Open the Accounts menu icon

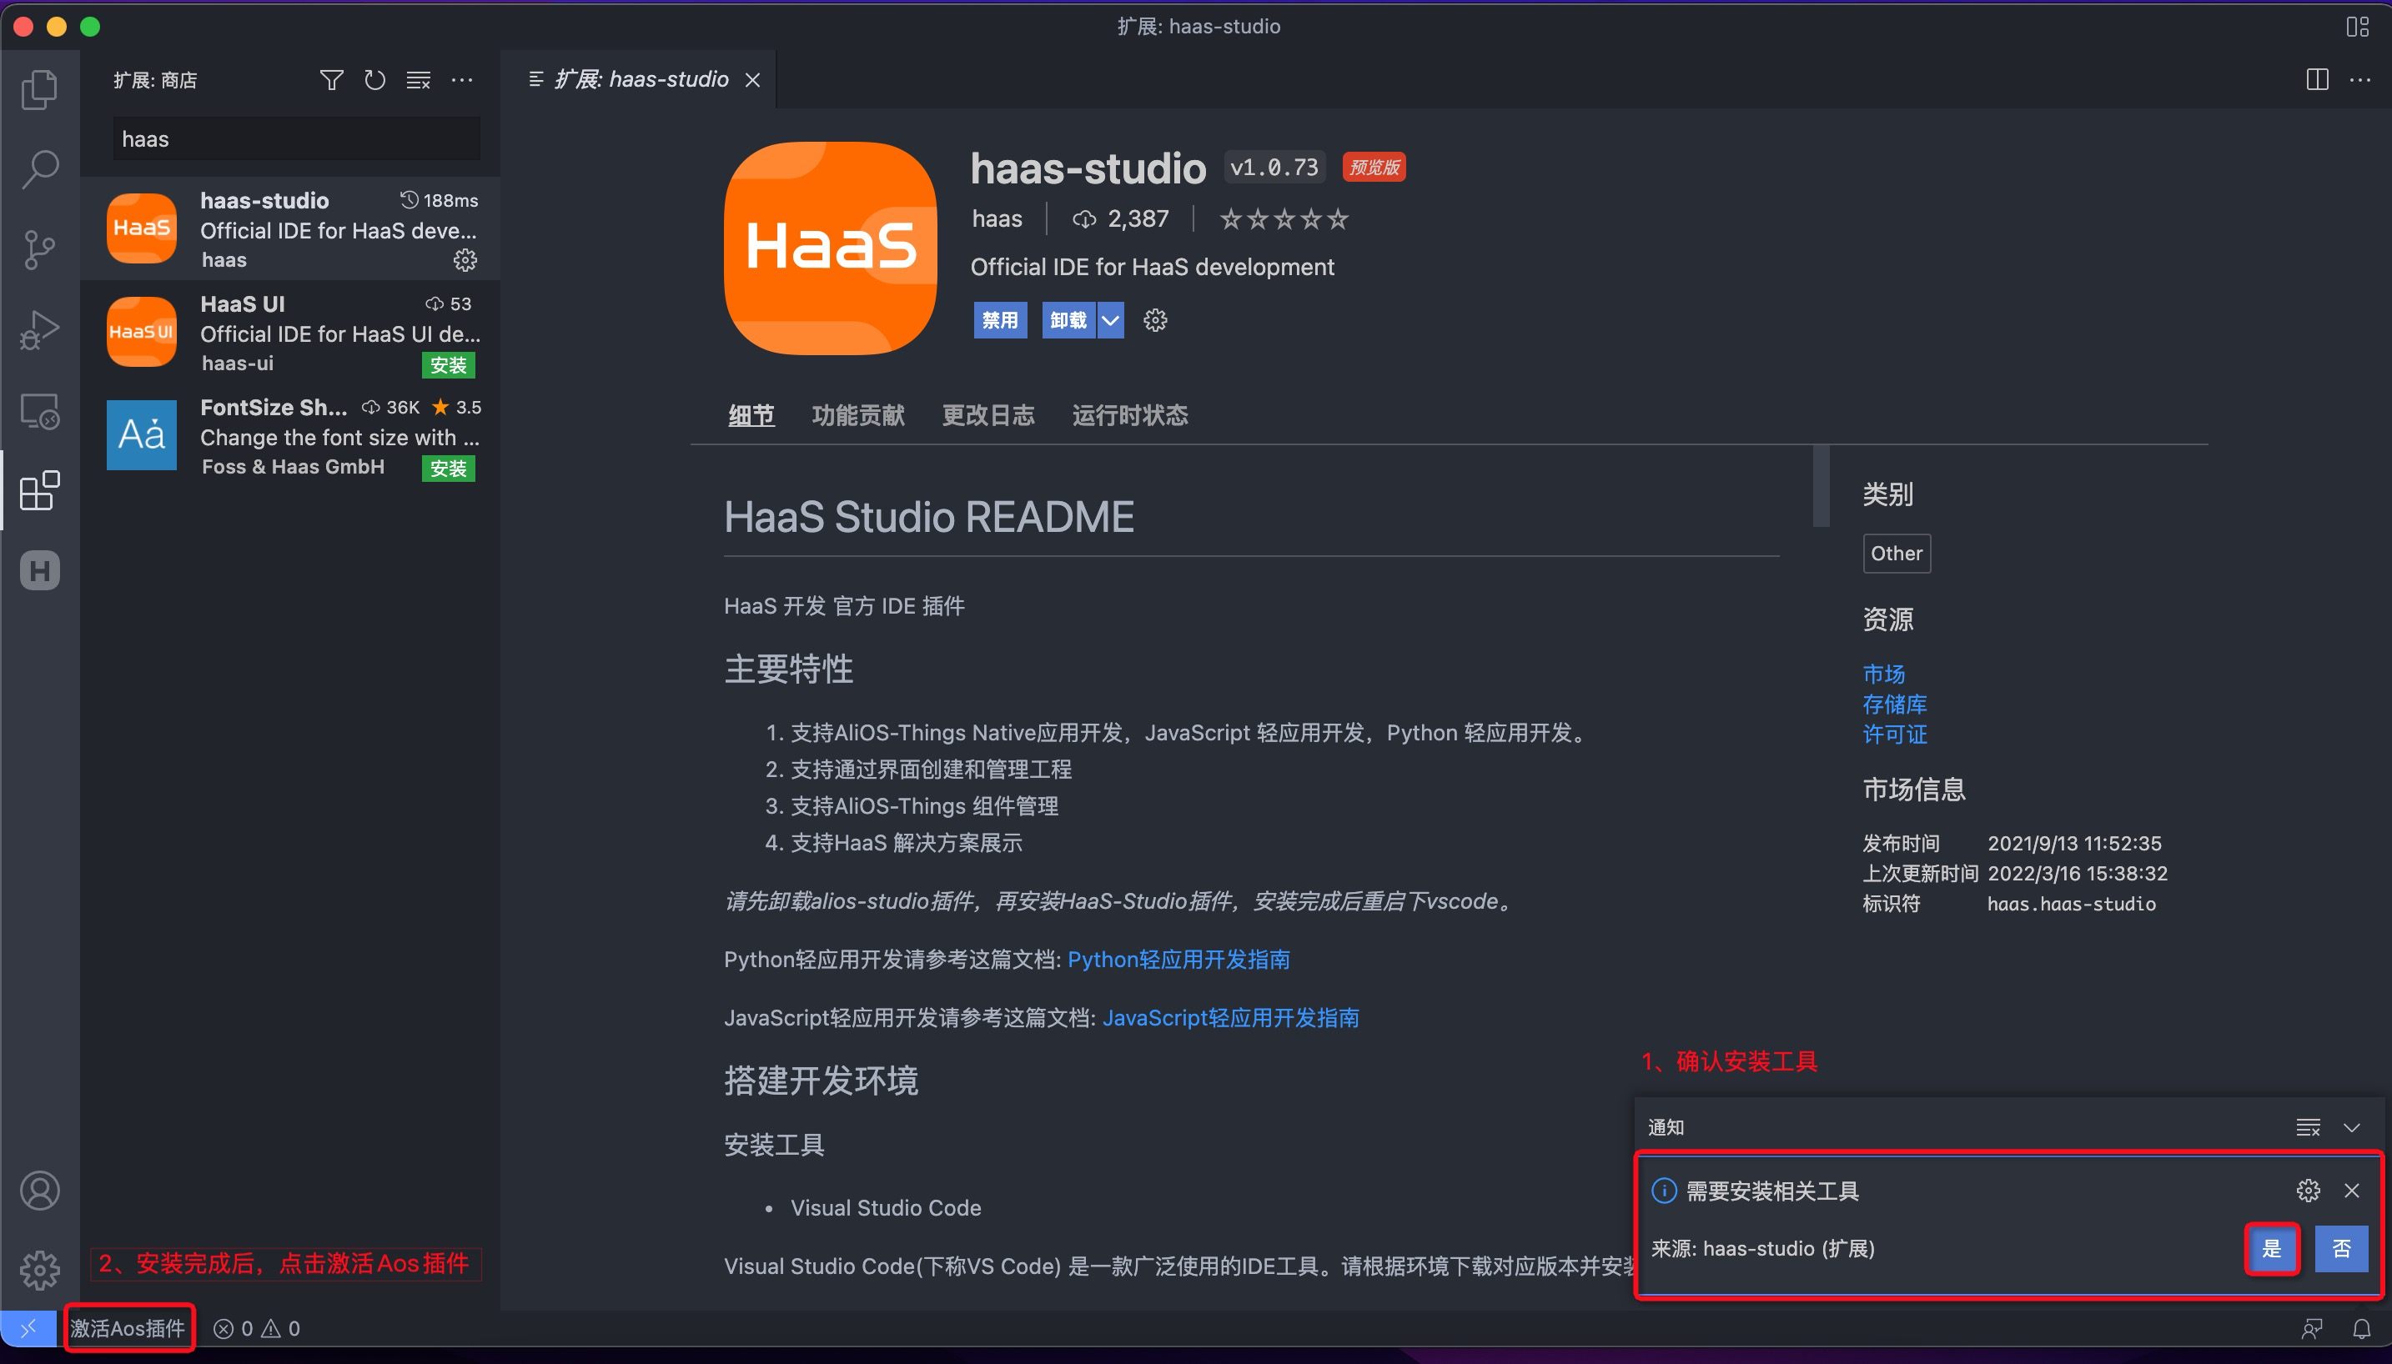[x=39, y=1191]
